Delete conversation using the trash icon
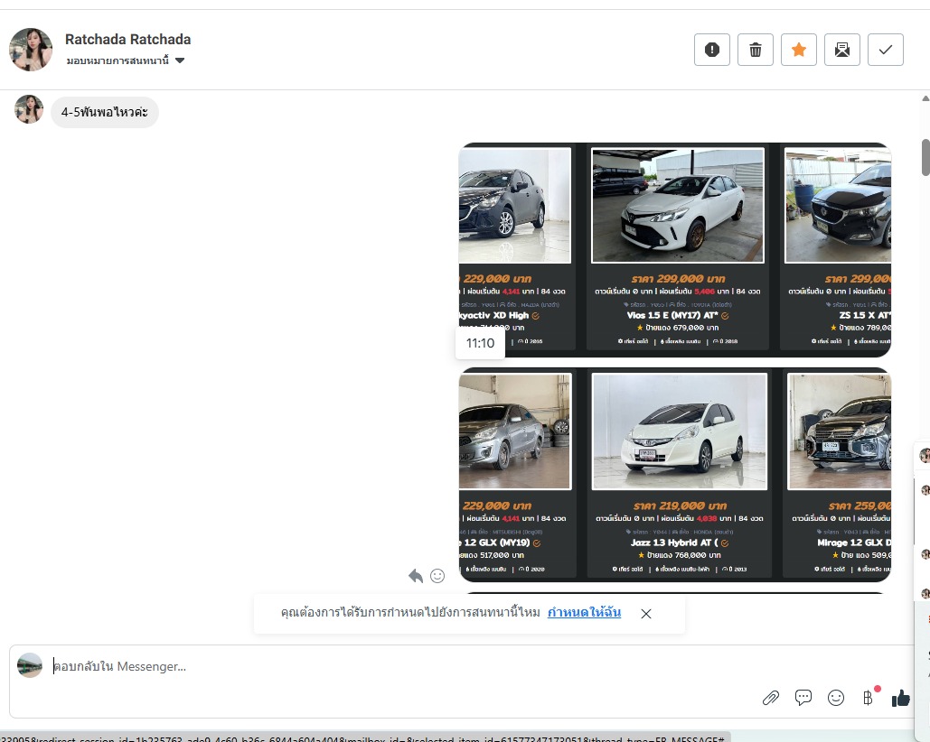 755,50
